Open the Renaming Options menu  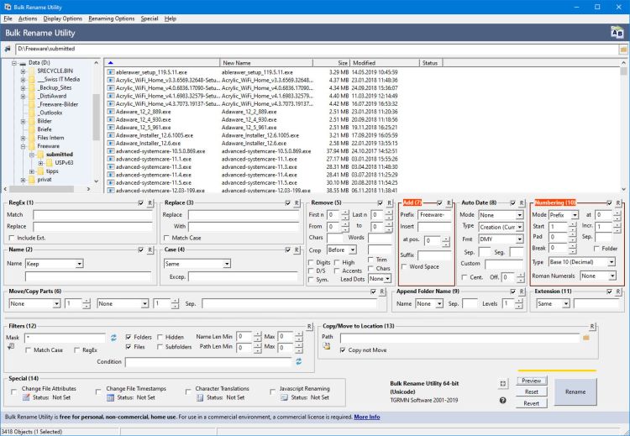coord(112,18)
